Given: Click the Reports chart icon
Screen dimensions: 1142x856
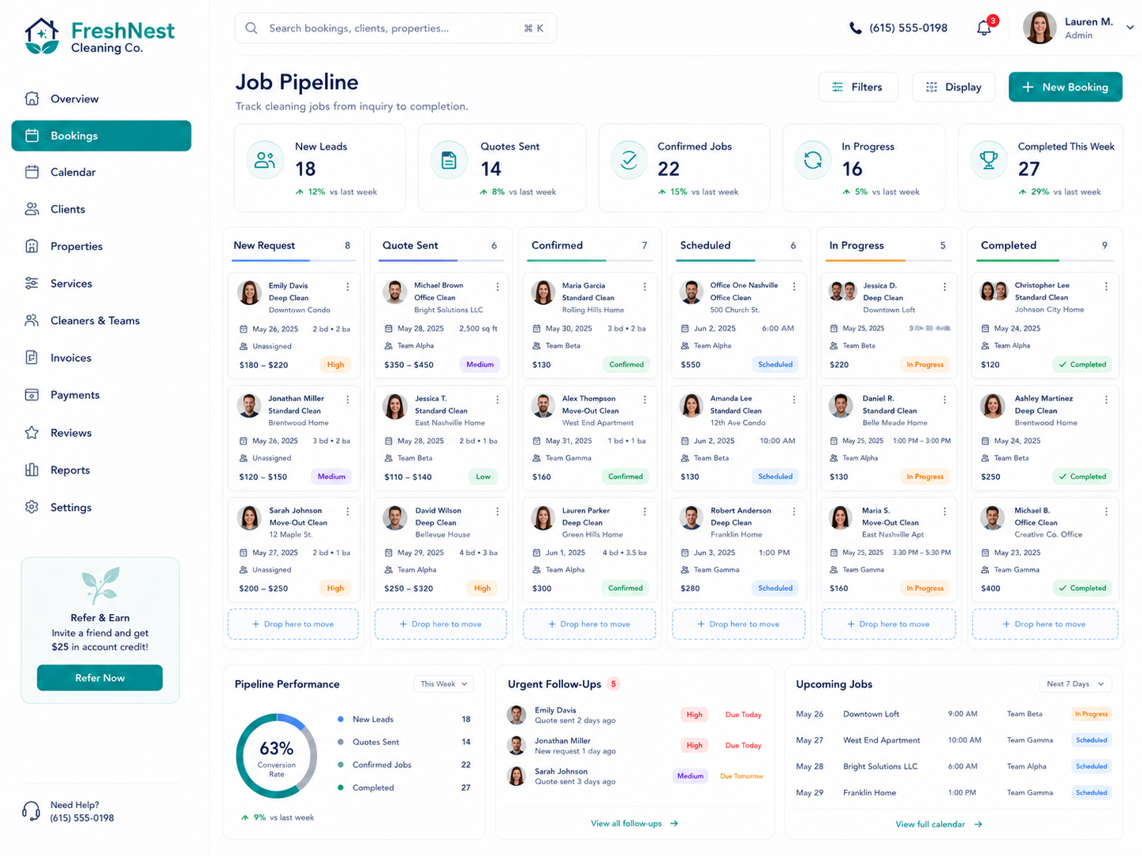Looking at the screenshot, I should (32, 470).
